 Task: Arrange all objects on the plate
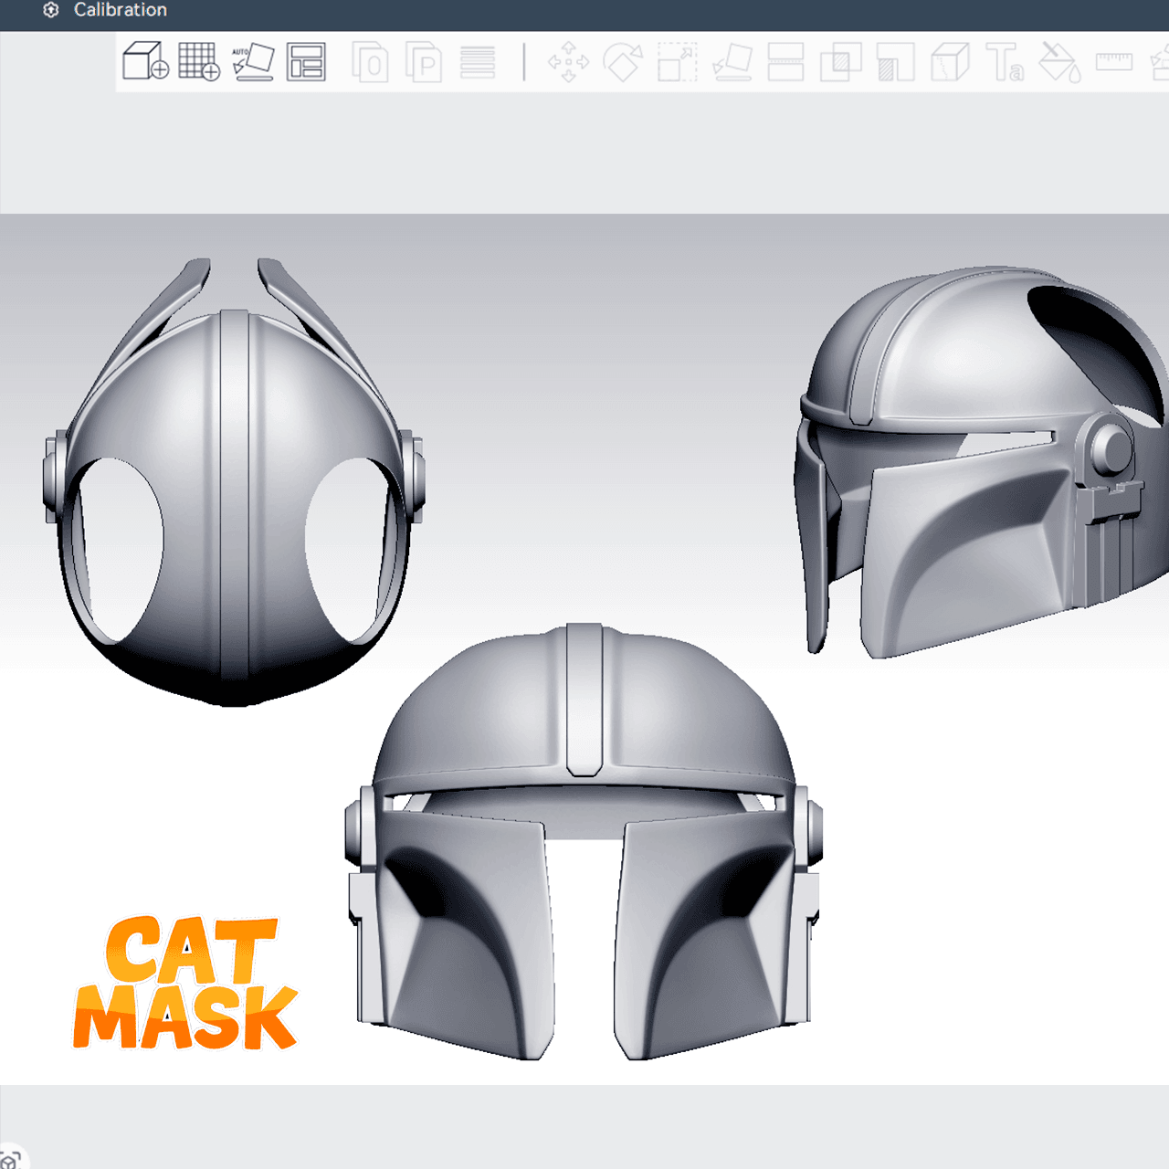pyautogui.click(x=306, y=62)
